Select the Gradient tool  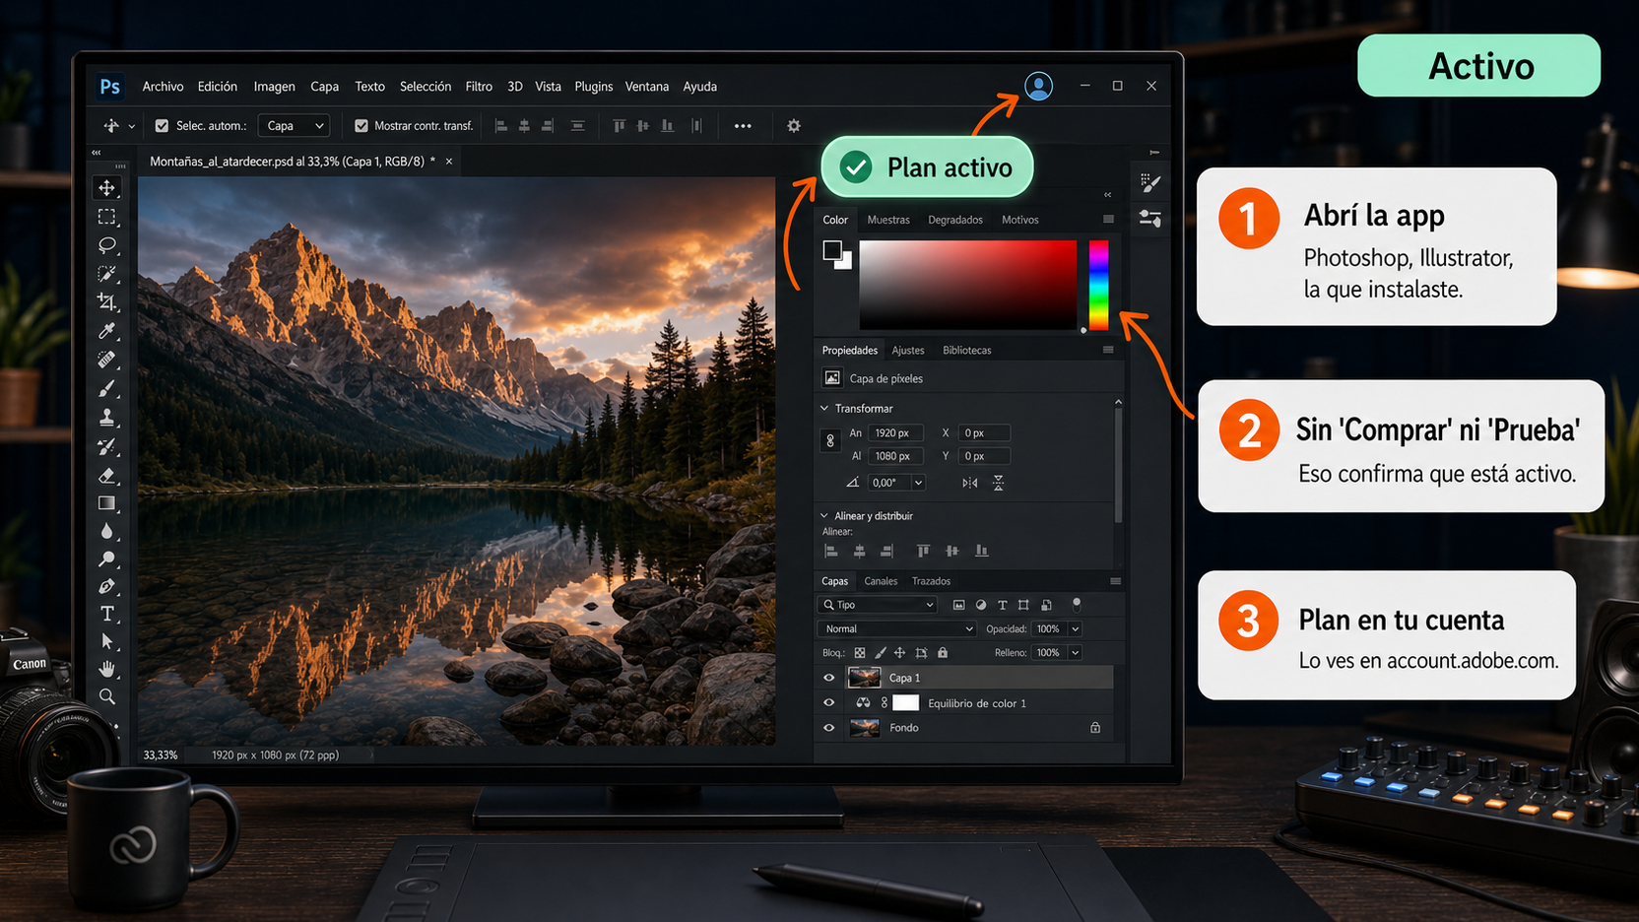click(x=107, y=503)
